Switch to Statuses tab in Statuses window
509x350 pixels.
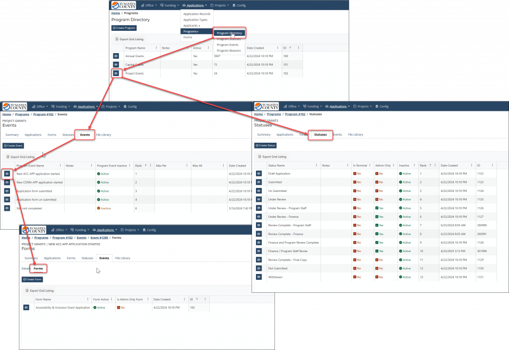point(321,134)
